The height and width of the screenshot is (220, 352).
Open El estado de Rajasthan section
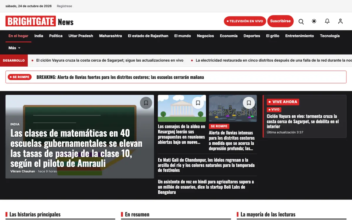pyautogui.click(x=148, y=36)
